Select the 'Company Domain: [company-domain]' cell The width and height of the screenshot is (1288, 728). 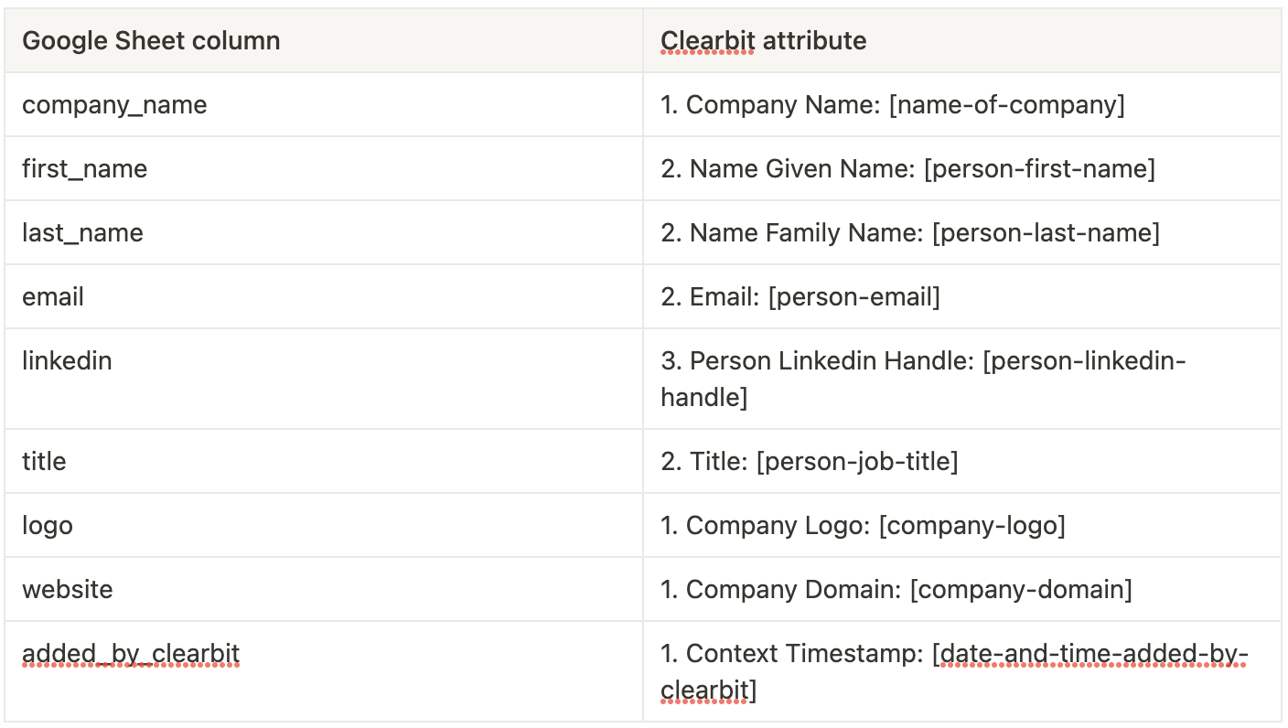coord(961,590)
